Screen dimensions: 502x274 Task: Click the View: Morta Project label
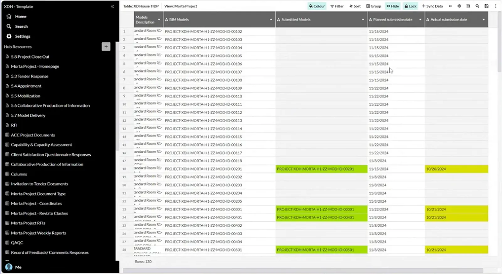tap(181, 6)
